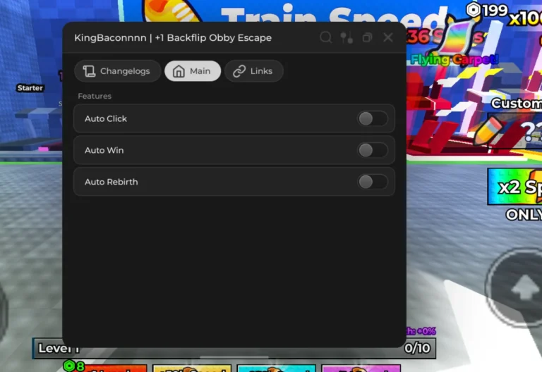This screenshot has height=372, width=542.
Task: Switch to the Changelogs tab
Action: (118, 71)
